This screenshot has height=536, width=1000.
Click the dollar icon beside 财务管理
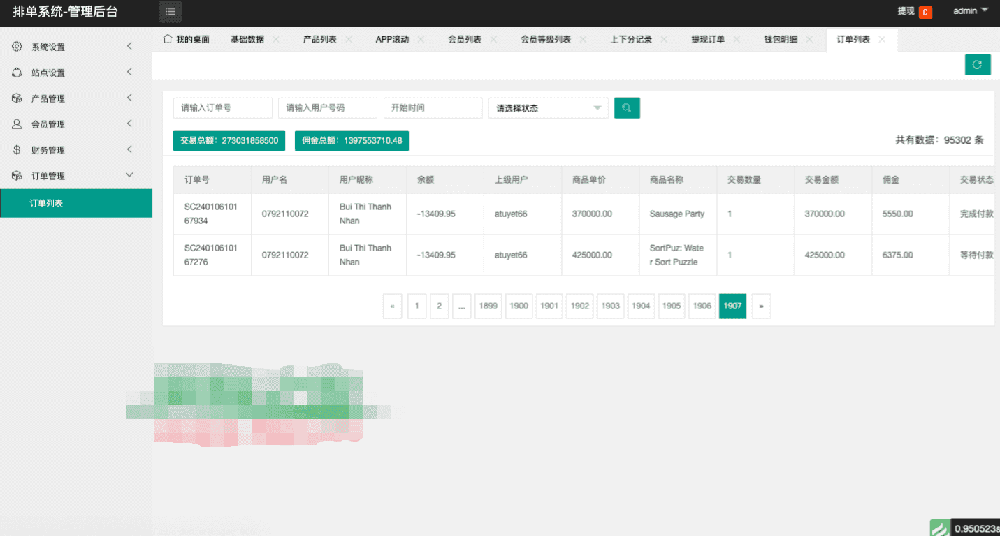(17, 150)
